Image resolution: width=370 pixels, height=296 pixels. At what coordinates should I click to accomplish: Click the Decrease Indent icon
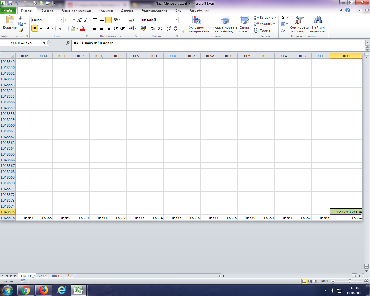pos(116,28)
